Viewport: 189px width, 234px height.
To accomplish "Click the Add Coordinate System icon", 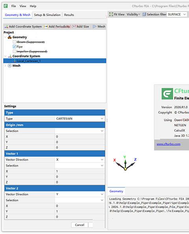I will point(6,26).
